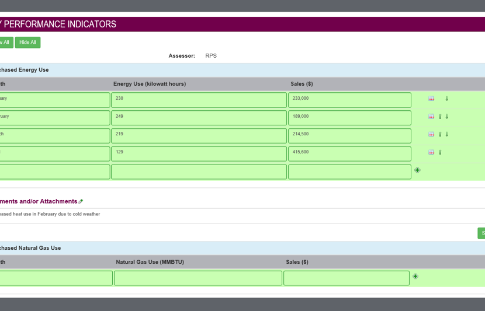
Task: Move the January row down
Action: [447, 99]
